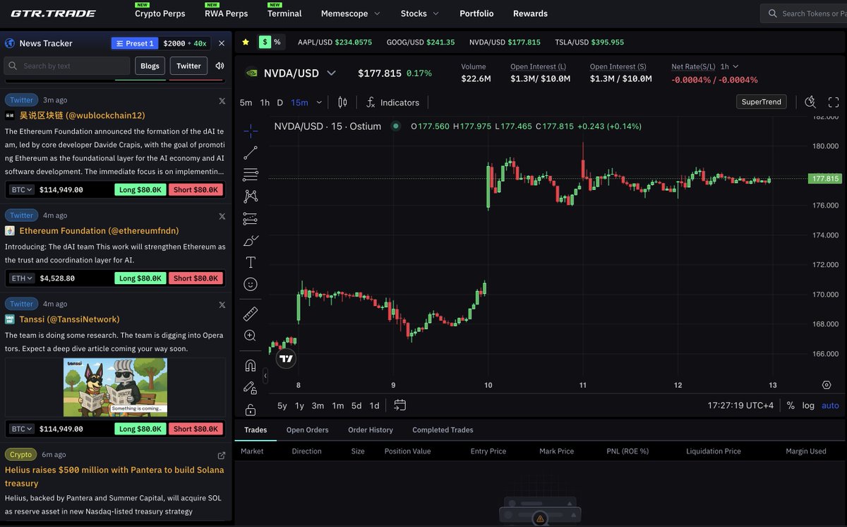Open the X link on wublockchain12 post
This screenshot has width=847, height=527.
tap(222, 100)
